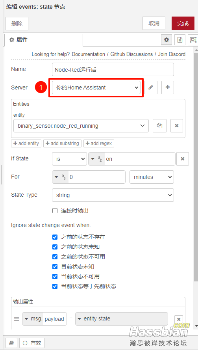
Task: Click the 完成 button
Action: point(183,23)
